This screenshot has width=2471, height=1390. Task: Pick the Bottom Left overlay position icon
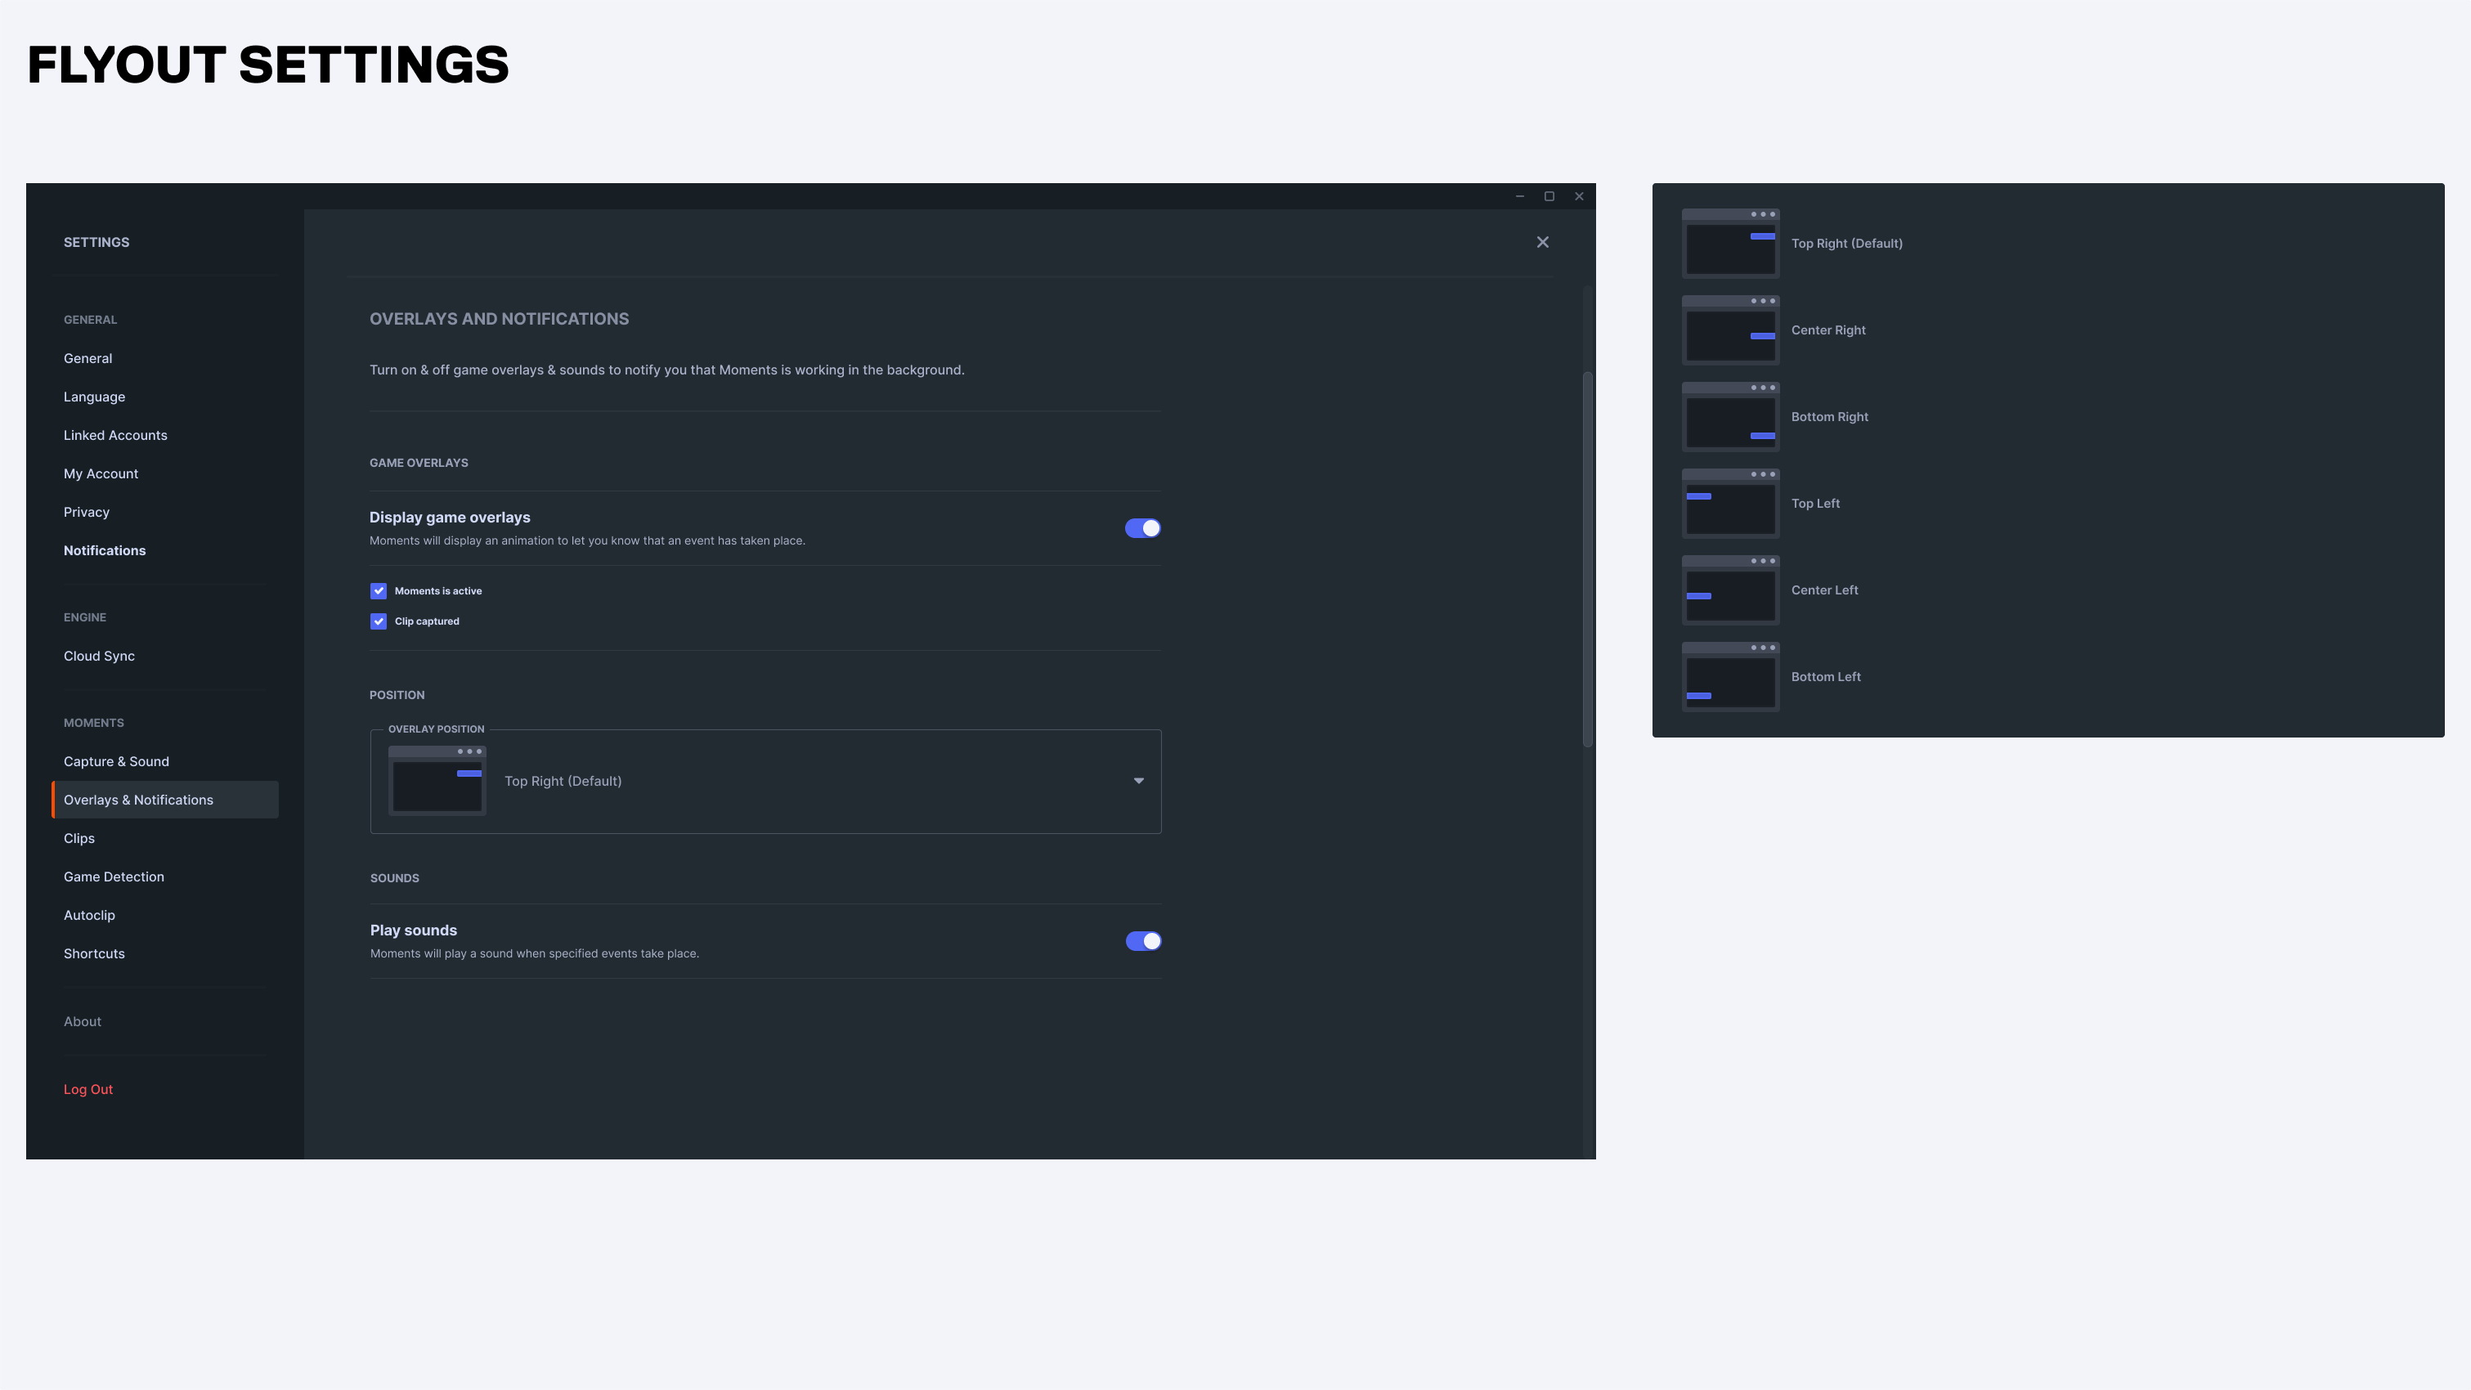[1730, 676]
